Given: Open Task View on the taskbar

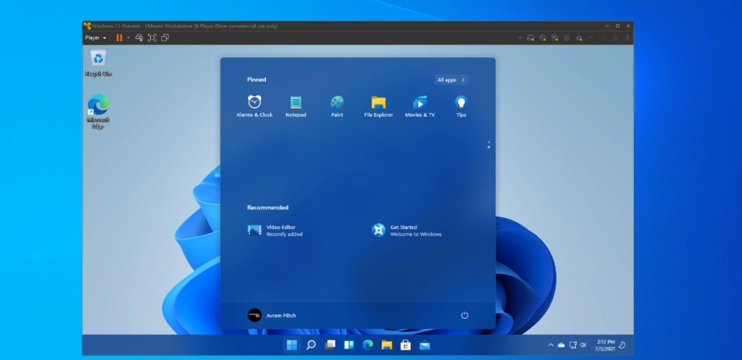Looking at the screenshot, I should tap(330, 345).
